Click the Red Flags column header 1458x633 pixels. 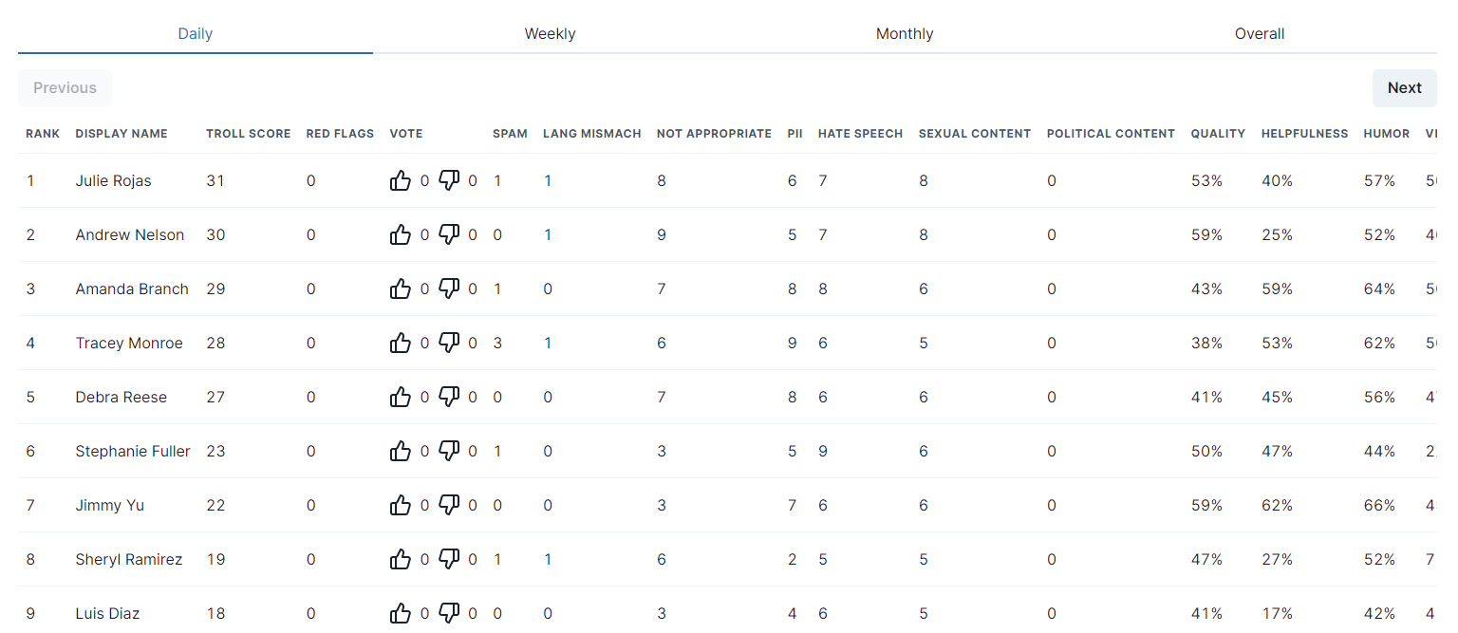point(340,134)
